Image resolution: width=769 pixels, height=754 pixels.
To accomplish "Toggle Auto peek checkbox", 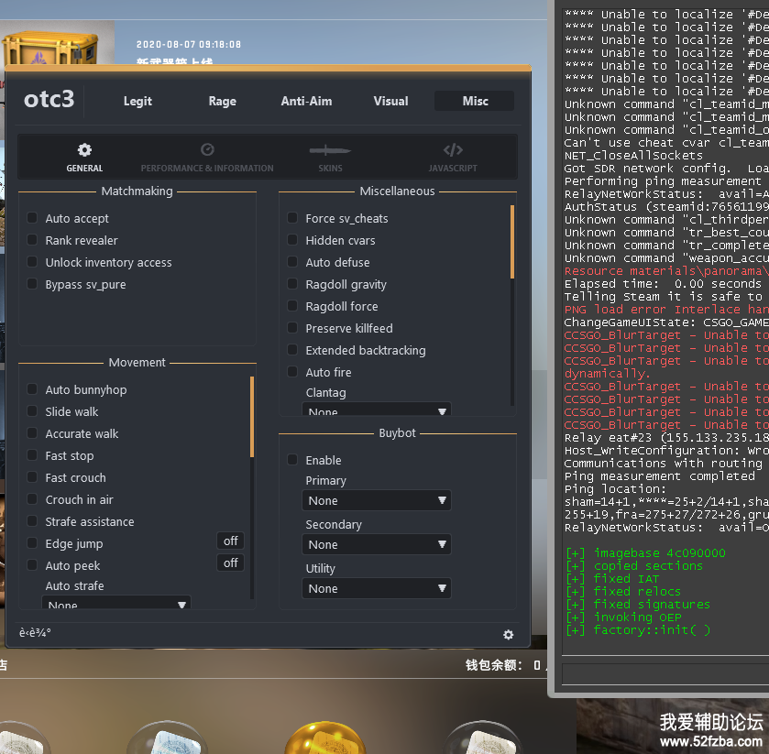I will point(32,565).
